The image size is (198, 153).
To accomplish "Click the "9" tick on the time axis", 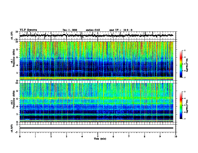I will (160, 136).
